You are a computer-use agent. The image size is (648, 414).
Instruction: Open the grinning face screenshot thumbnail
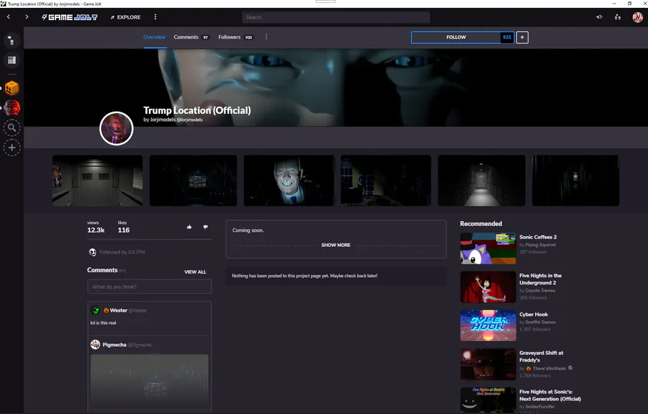[x=289, y=181]
